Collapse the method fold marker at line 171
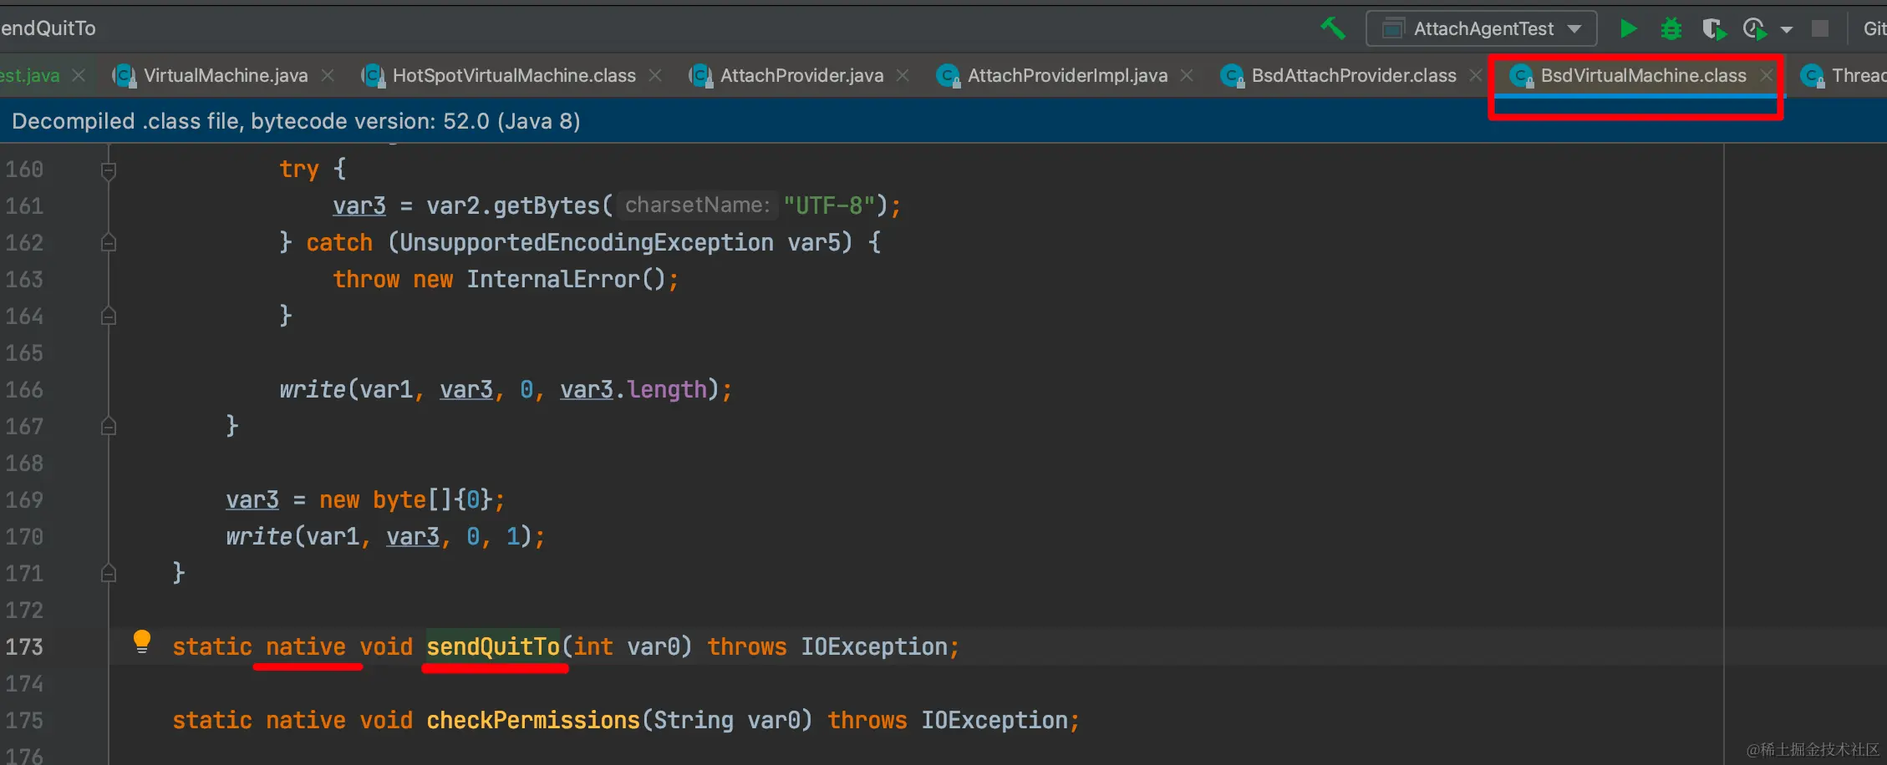The height and width of the screenshot is (765, 1887). coord(109,573)
